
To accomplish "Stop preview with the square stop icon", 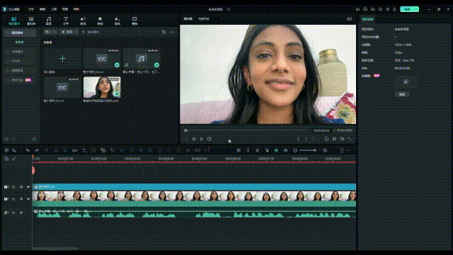I will [210, 139].
